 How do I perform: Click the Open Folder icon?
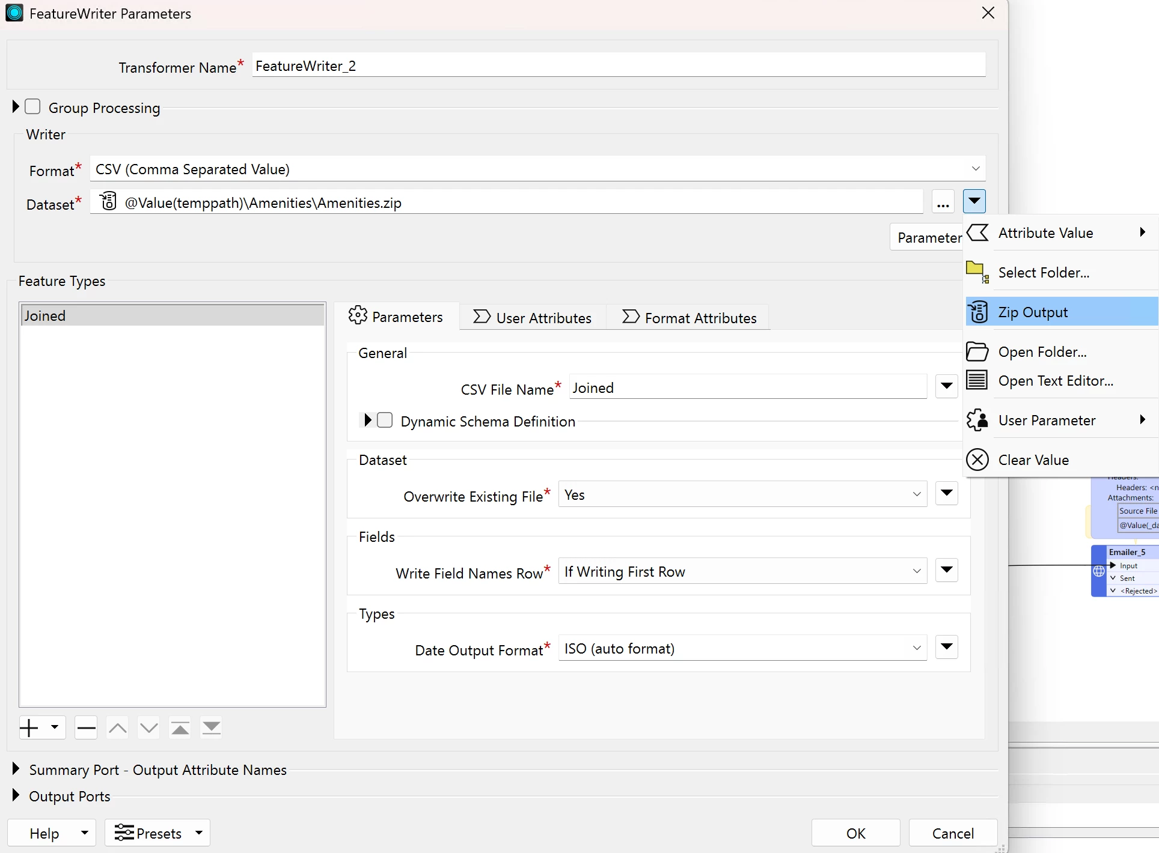[977, 351]
